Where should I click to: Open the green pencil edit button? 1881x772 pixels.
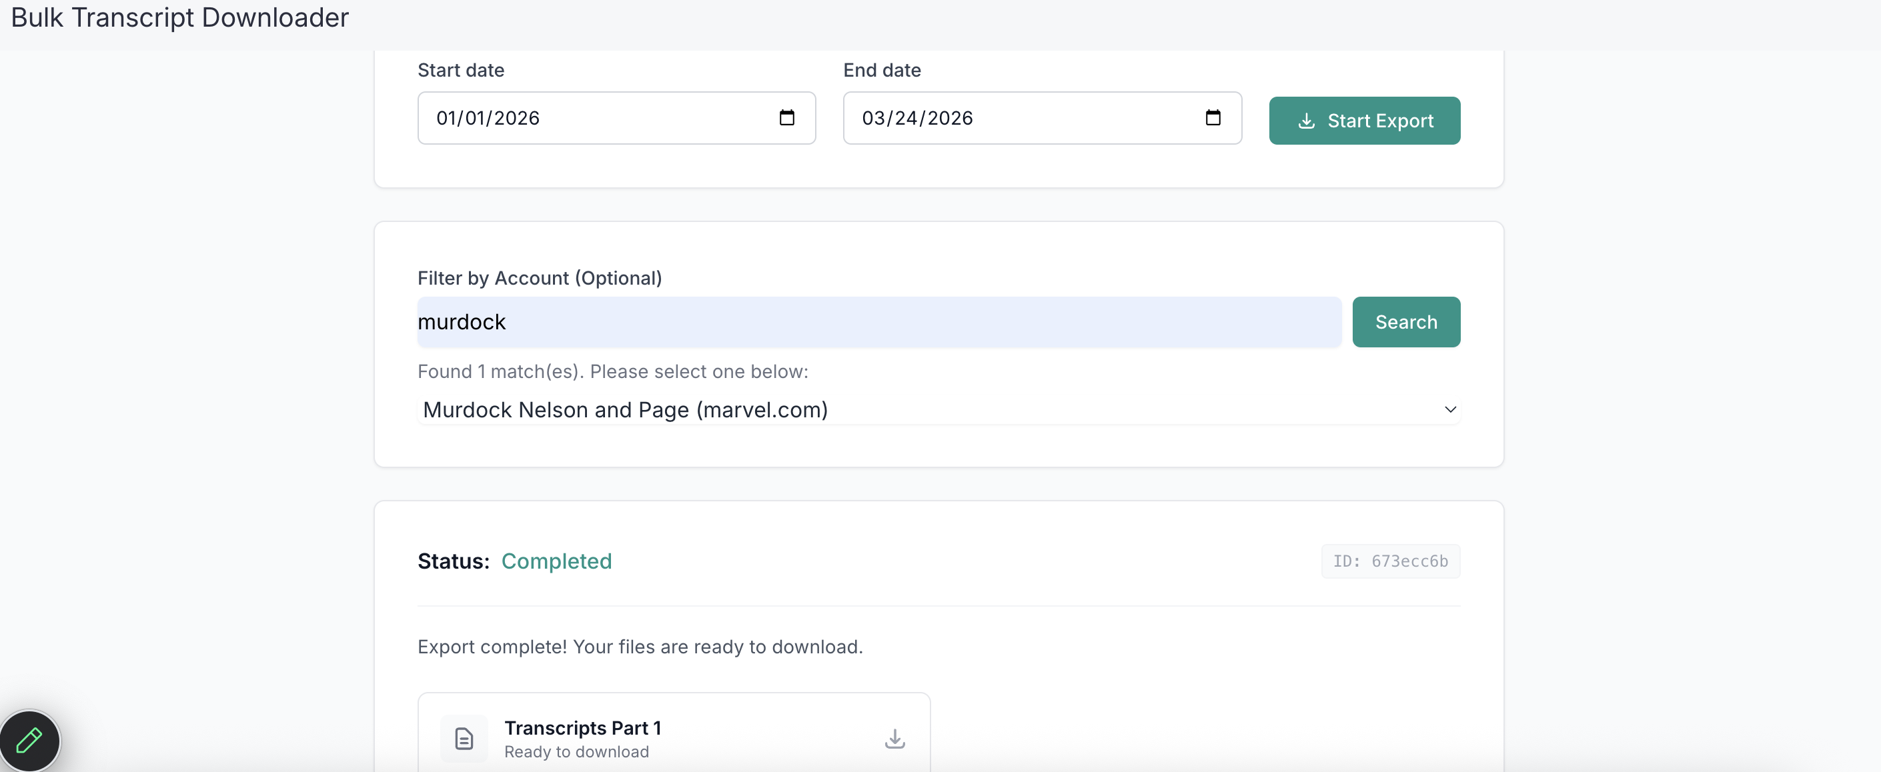point(29,740)
